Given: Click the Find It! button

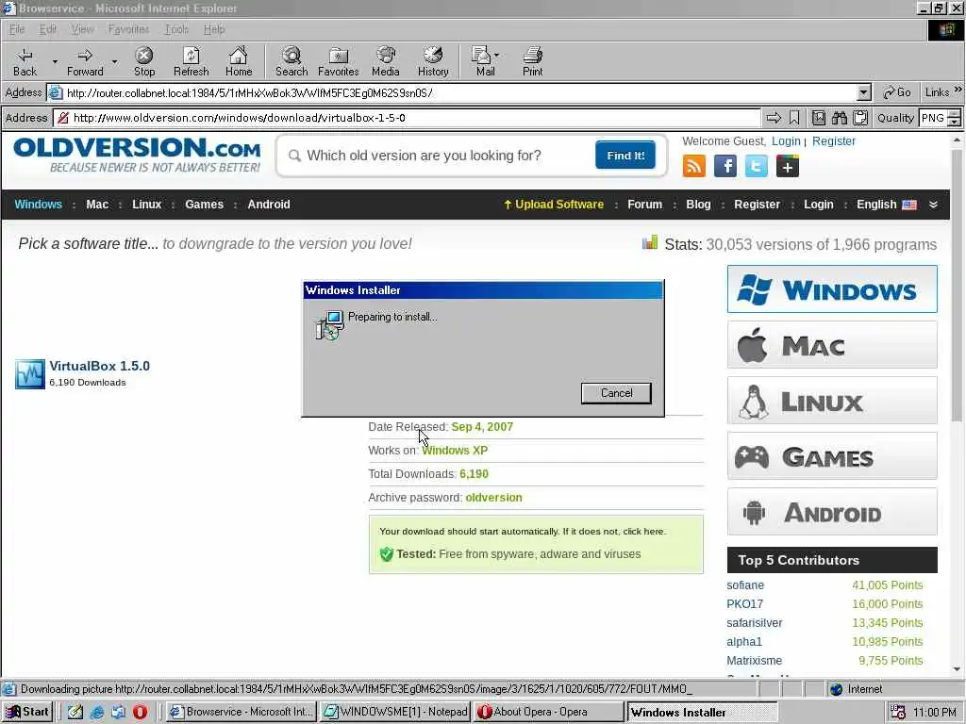Looking at the screenshot, I should [625, 156].
